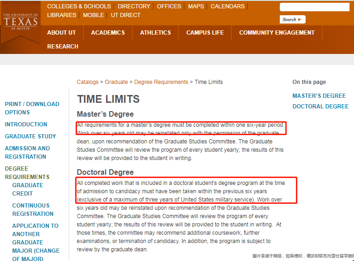The width and height of the screenshot is (354, 261).
Task: Navigate to the Degree Requirements breadcrumb
Action: pos(161,82)
